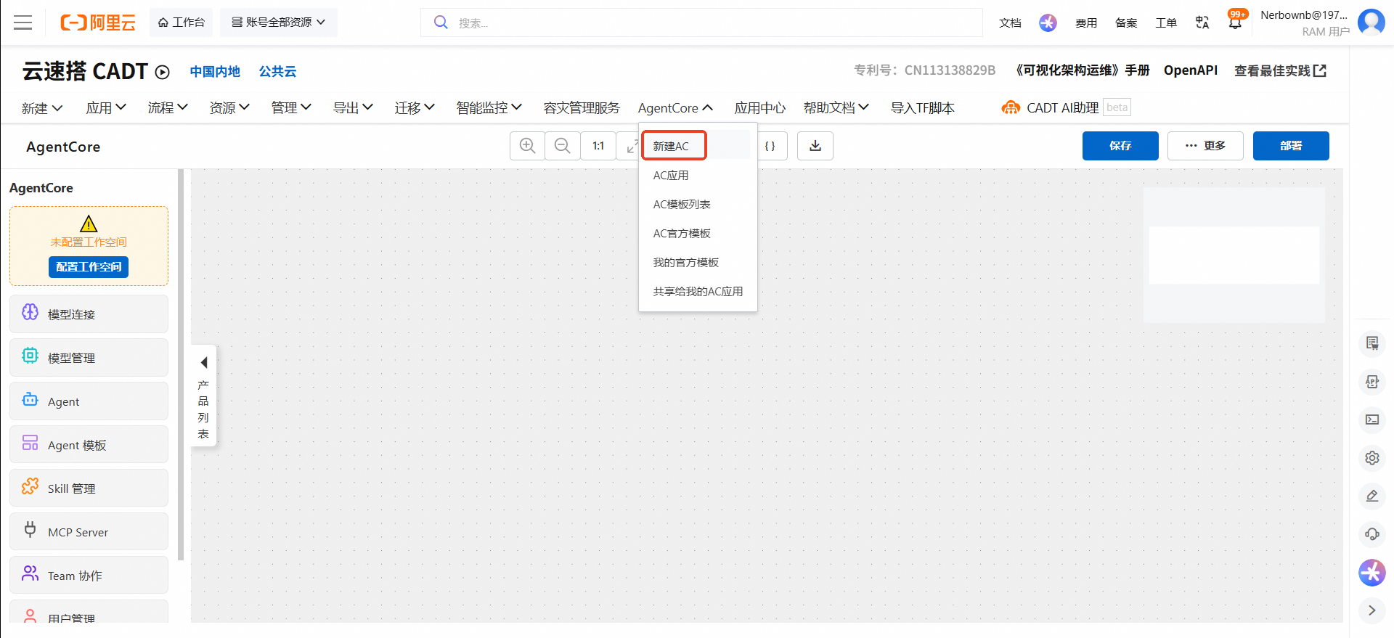1394x638 pixels.
Task: Open 导入TF脚本 menu item
Action: click(x=923, y=108)
